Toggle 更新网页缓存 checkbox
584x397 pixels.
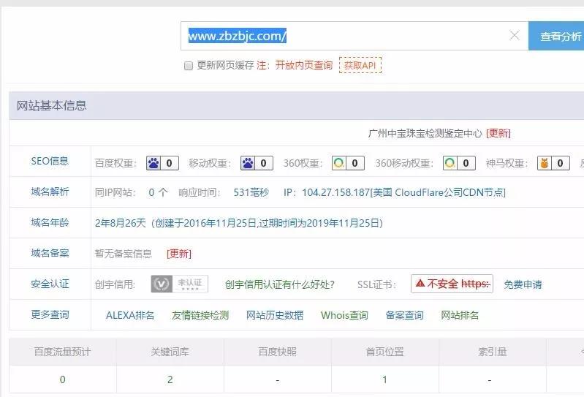coord(189,66)
